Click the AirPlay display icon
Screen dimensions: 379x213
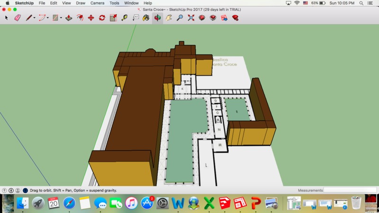pyautogui.click(x=289, y=3)
